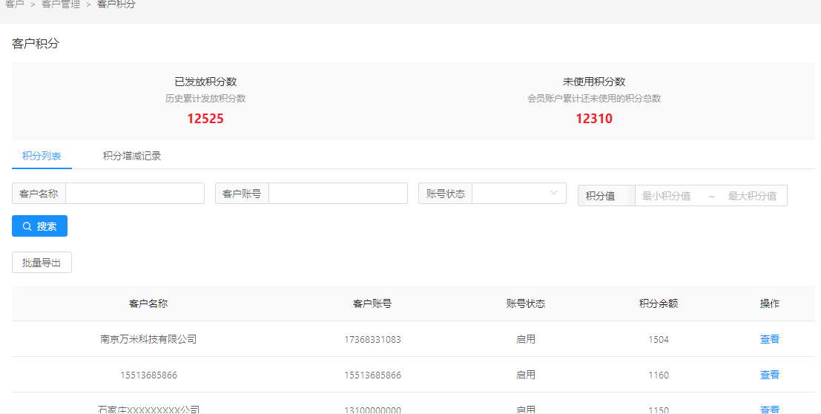This screenshot has width=821, height=414.
Task: Click the 积分余额 column header
Action: [658, 303]
